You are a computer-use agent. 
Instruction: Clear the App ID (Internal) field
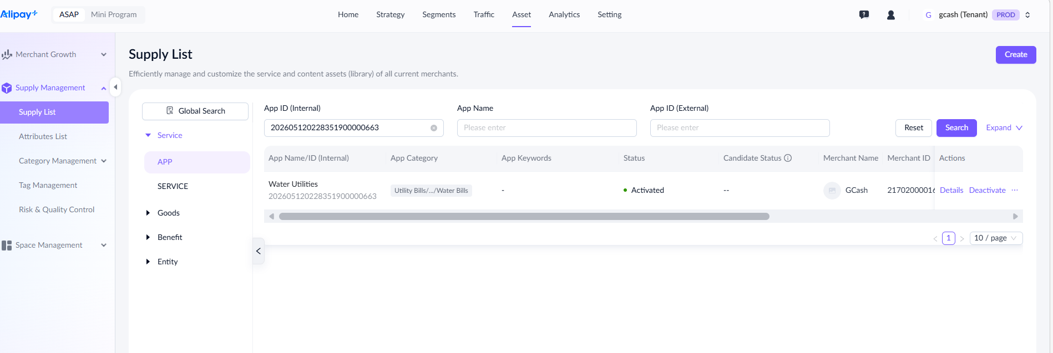point(434,128)
